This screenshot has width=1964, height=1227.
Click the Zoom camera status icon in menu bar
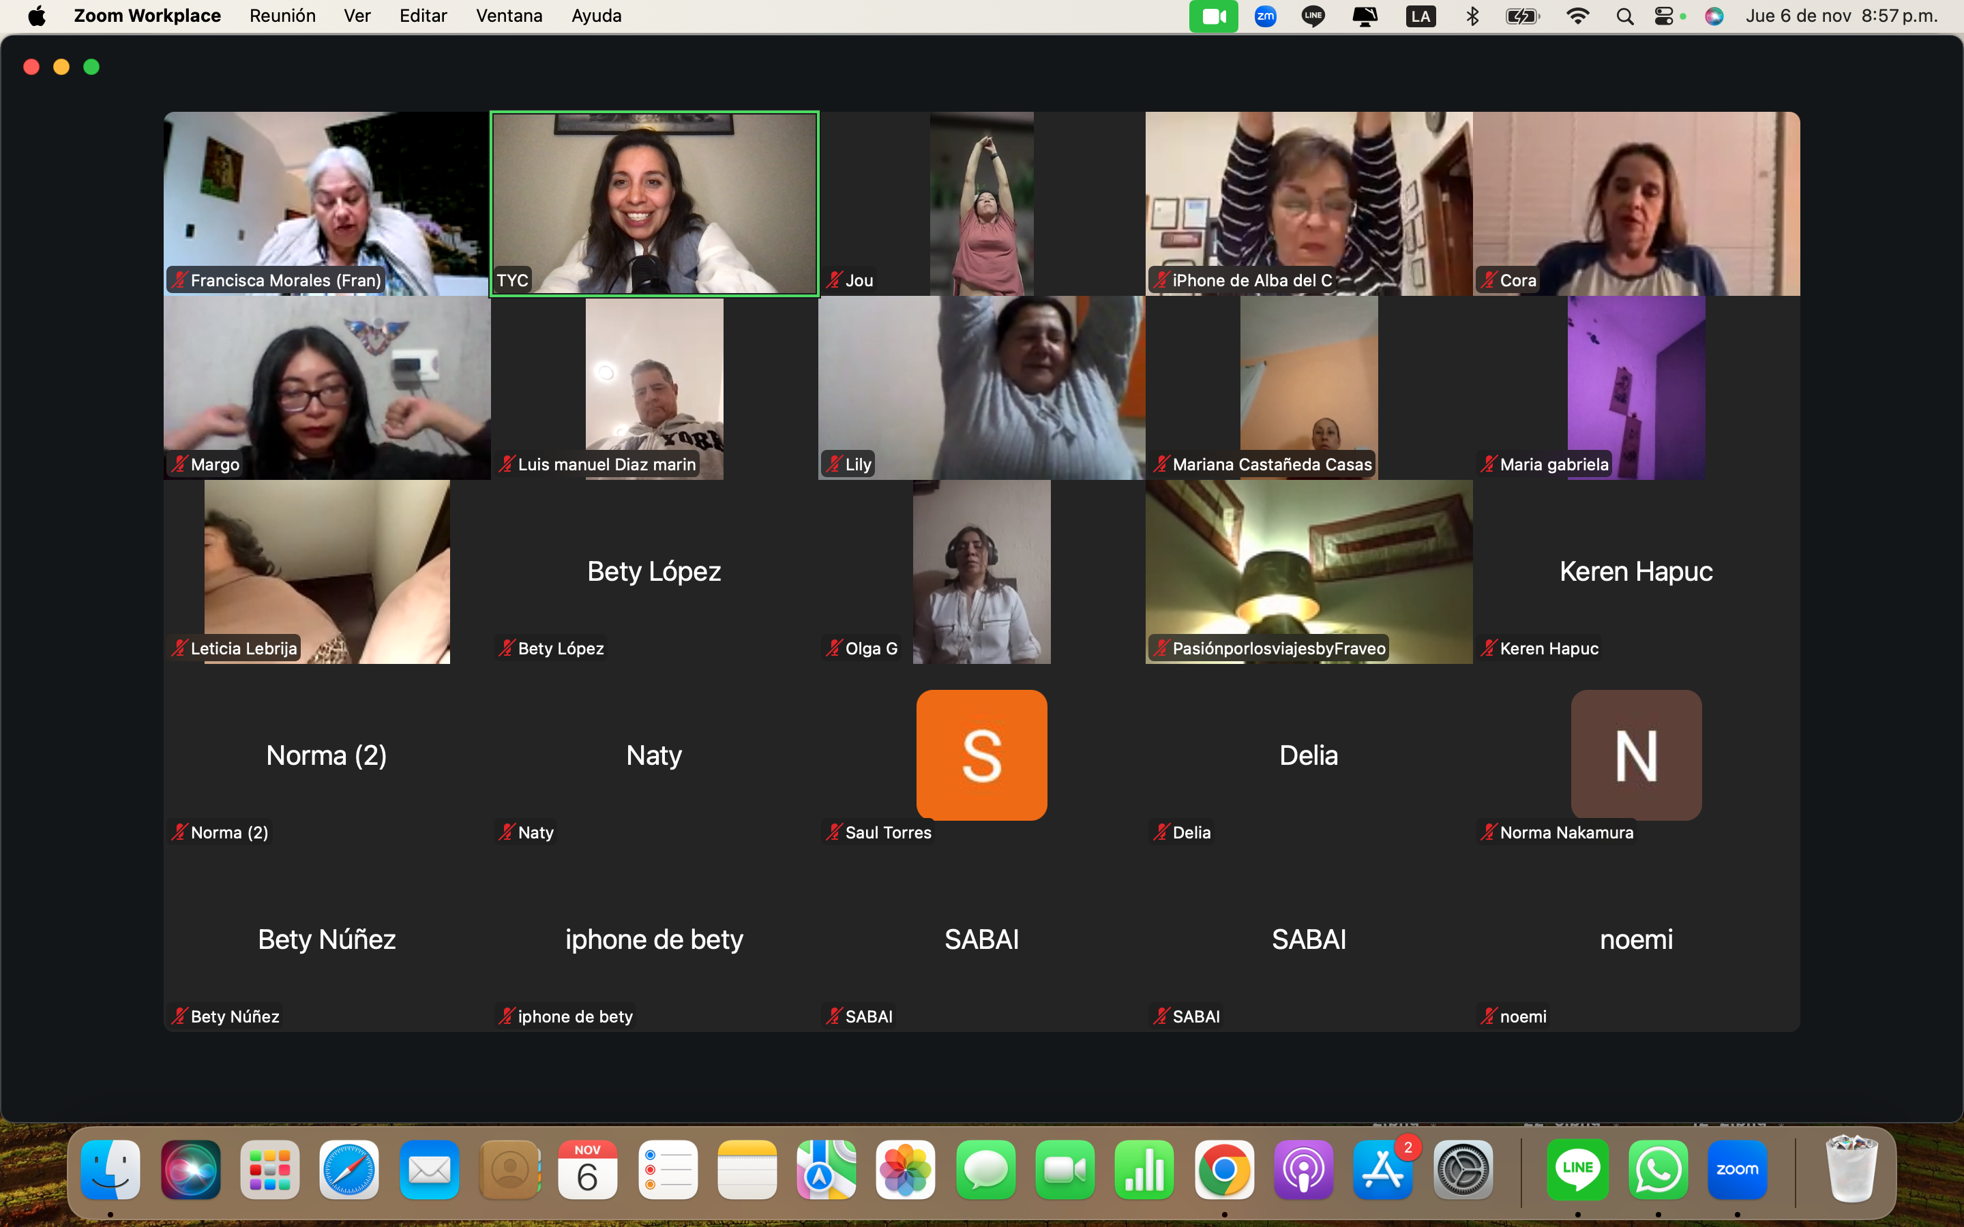(1212, 16)
